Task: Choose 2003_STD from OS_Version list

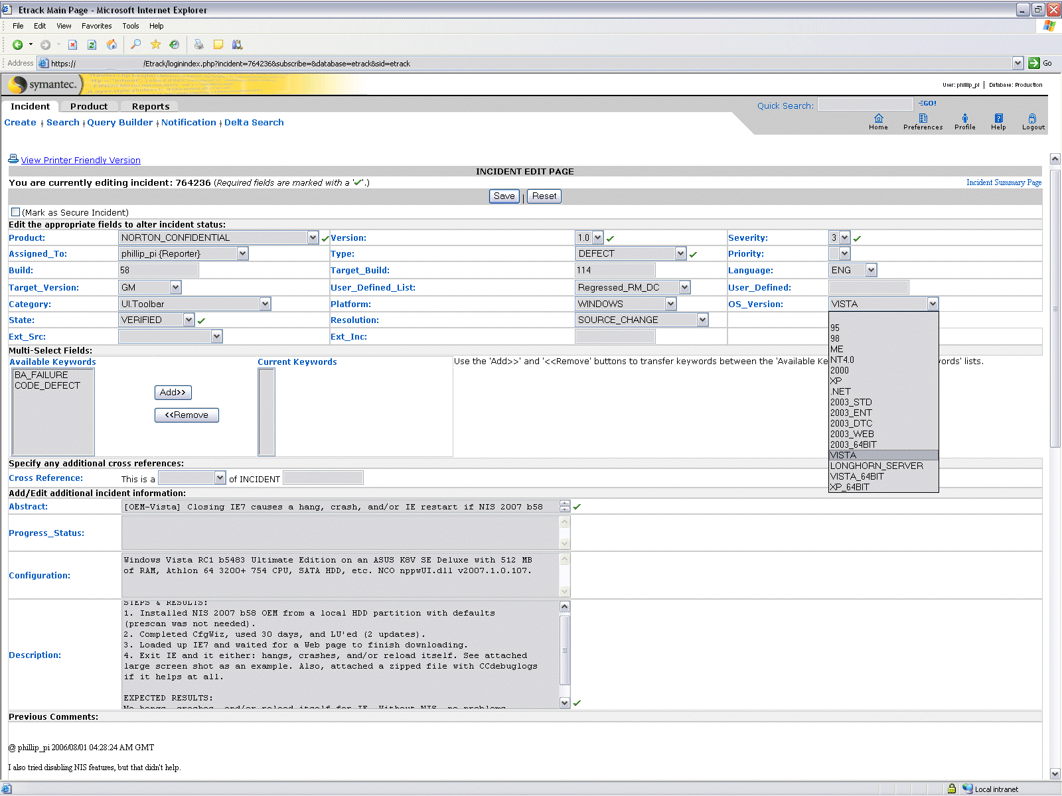Action: 883,402
